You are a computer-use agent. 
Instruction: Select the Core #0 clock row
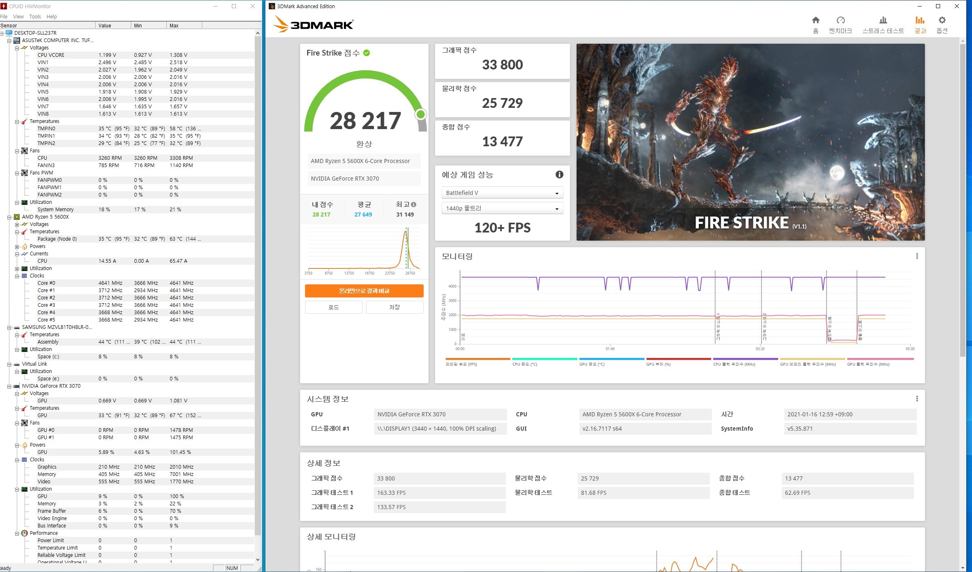(x=127, y=283)
